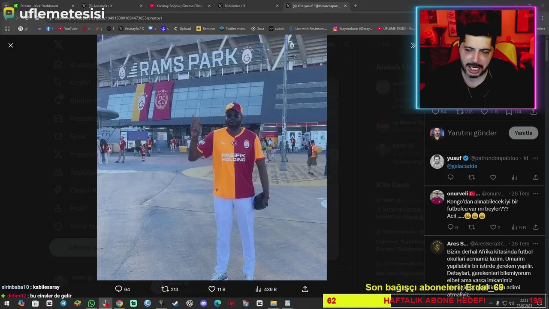Open the Remove bookmark
The height and width of the screenshot is (309, 549).
coord(205,28)
